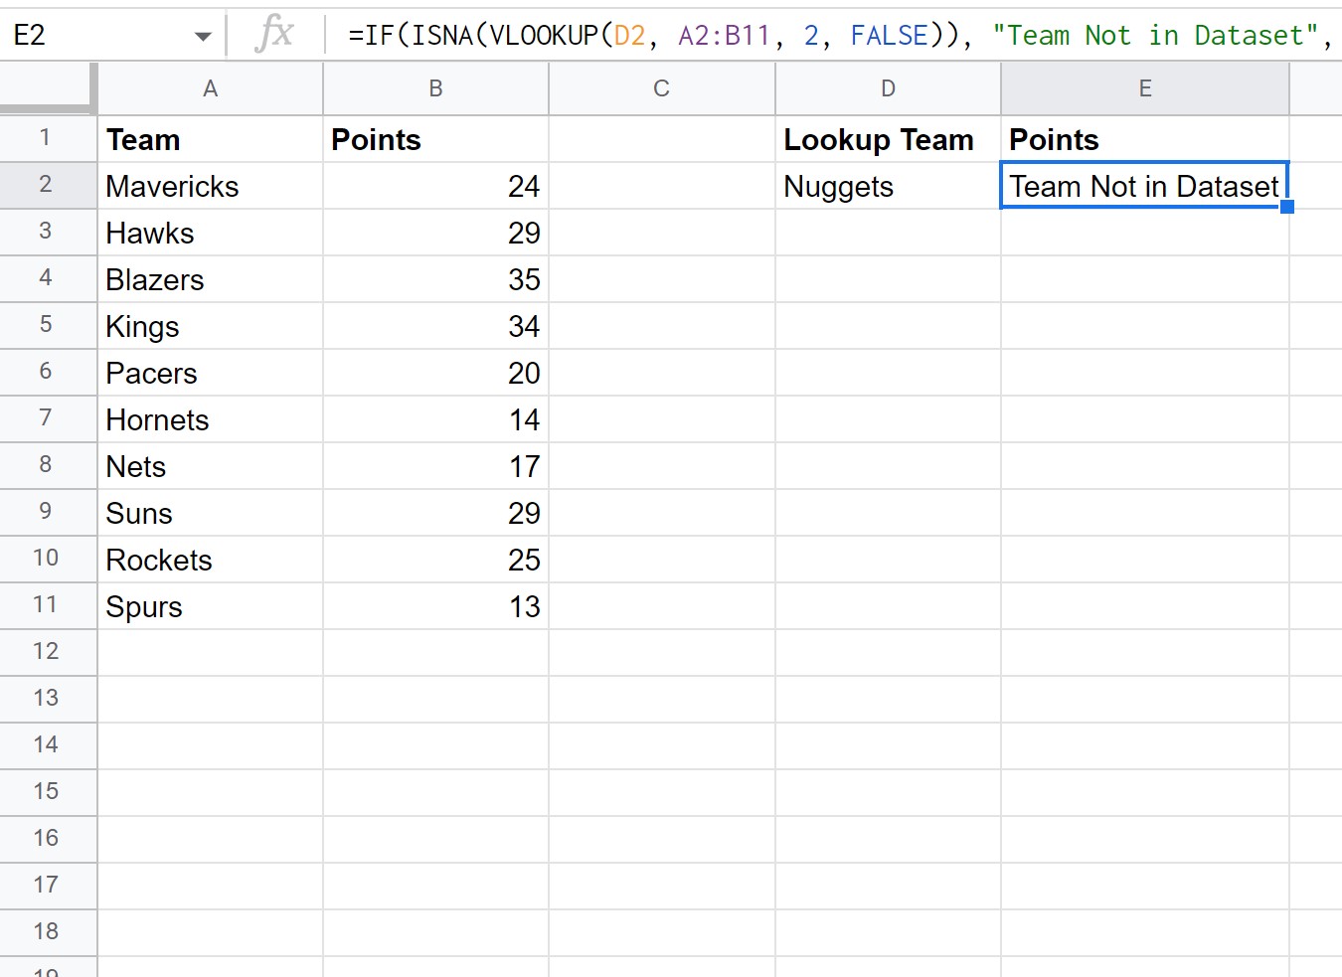This screenshot has width=1342, height=977.
Task: Select the 'Hawks' cell
Action: point(211,233)
